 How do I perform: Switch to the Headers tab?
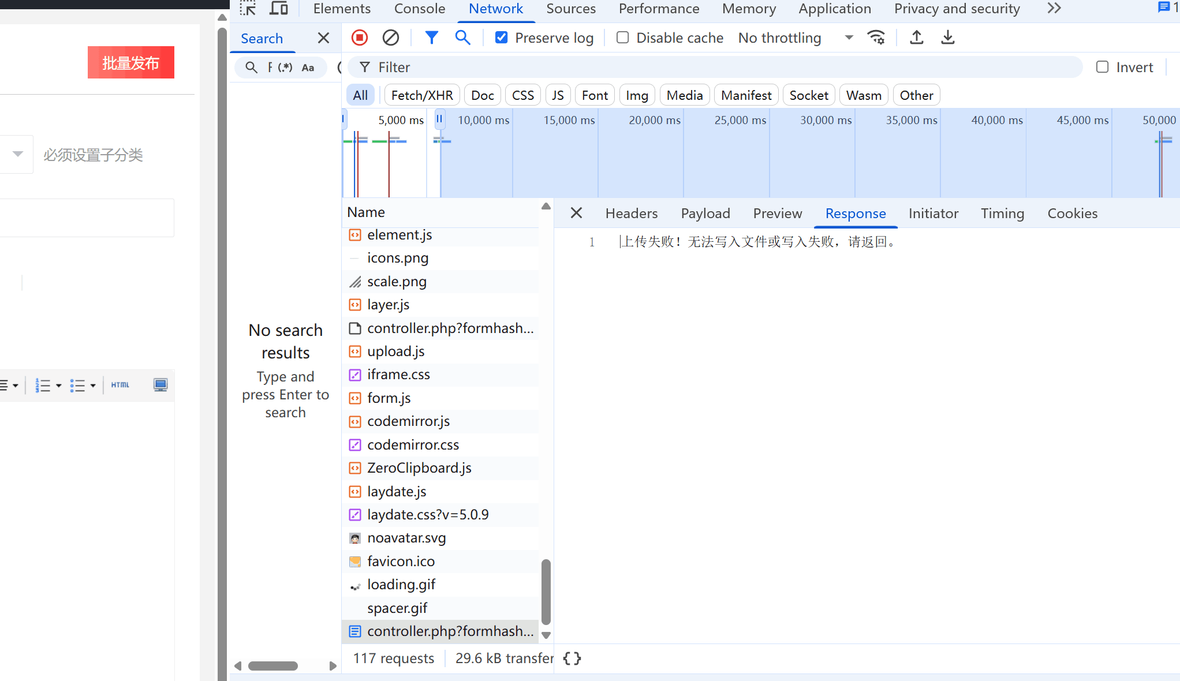point(631,214)
